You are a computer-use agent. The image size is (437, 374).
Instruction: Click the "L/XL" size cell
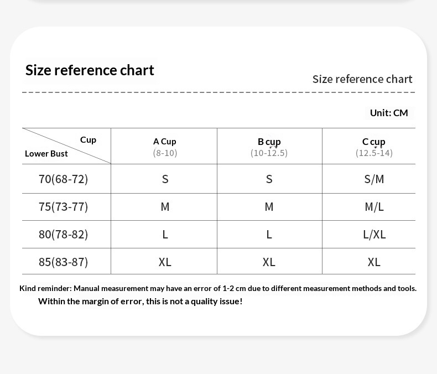[374, 234]
